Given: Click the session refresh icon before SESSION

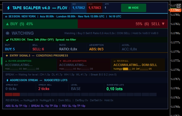Looking at the screenshot, I should tap(6, 16).
